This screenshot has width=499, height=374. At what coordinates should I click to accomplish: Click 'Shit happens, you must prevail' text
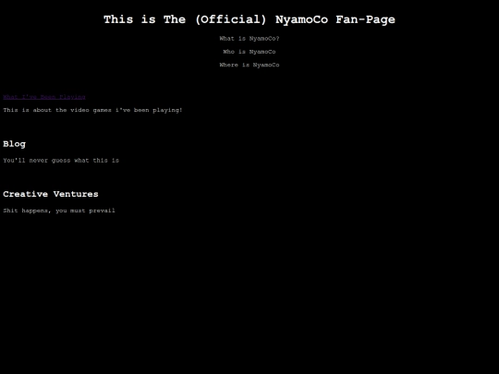tap(59, 211)
